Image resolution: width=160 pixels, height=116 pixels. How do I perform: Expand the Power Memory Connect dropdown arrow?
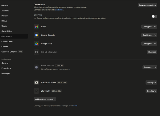155,67
